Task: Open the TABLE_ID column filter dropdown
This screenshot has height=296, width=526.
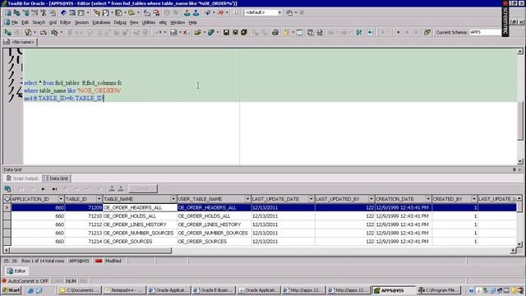Action: 99,199
